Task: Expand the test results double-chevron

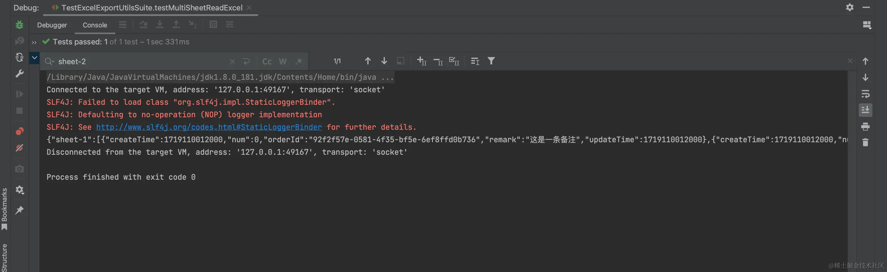Action: (34, 42)
